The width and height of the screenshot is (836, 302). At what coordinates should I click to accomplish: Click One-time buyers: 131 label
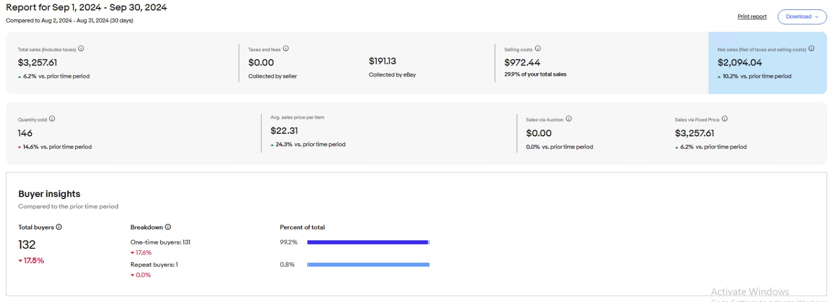click(x=160, y=242)
